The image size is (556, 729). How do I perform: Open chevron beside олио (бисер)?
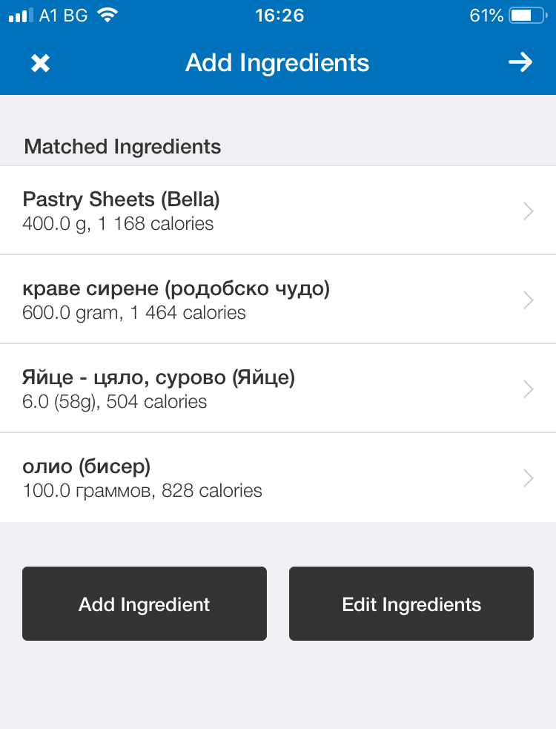528,478
